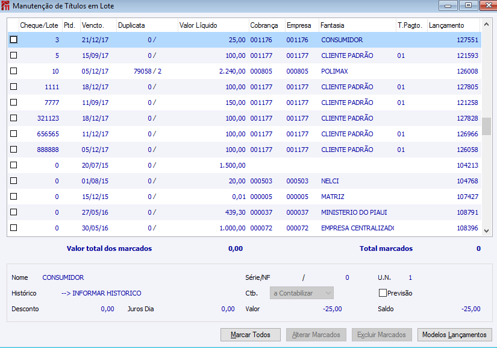Click the application icon in title bar
Image resolution: width=497 pixels, height=348 pixels.
(5, 5)
